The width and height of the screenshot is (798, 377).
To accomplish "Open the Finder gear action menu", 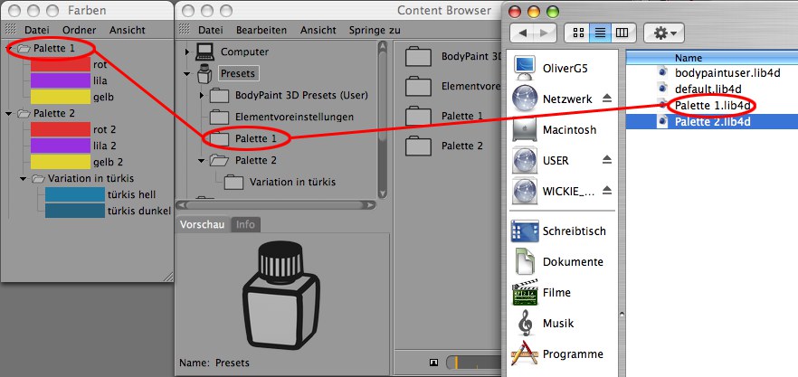I will (664, 33).
